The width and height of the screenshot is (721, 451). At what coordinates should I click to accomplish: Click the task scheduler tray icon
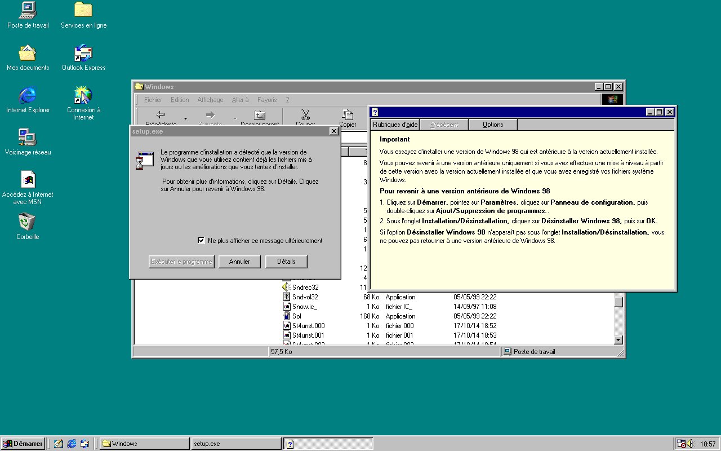point(682,444)
